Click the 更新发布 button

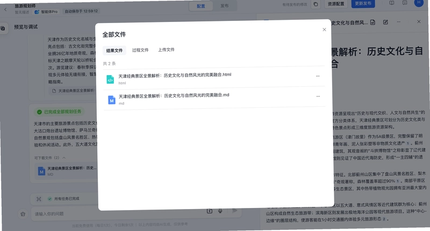(363, 4)
